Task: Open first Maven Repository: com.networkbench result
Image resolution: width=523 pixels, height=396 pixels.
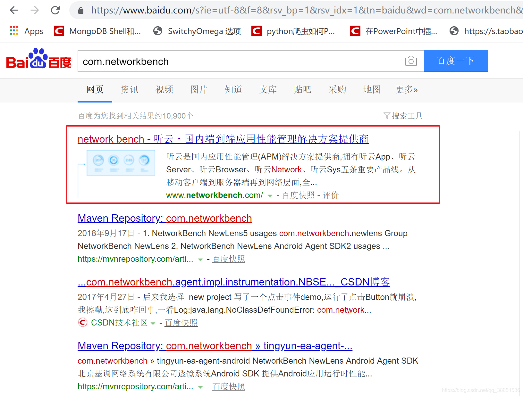Action: pyautogui.click(x=165, y=218)
